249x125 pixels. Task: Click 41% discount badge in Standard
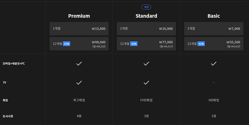134,44
